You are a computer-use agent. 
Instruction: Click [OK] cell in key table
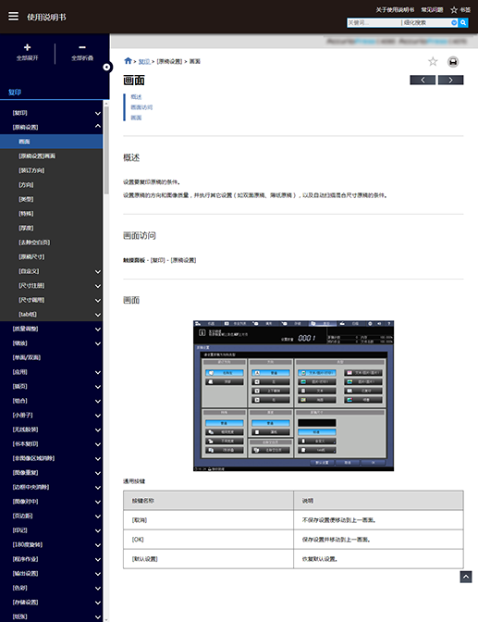coord(208,540)
